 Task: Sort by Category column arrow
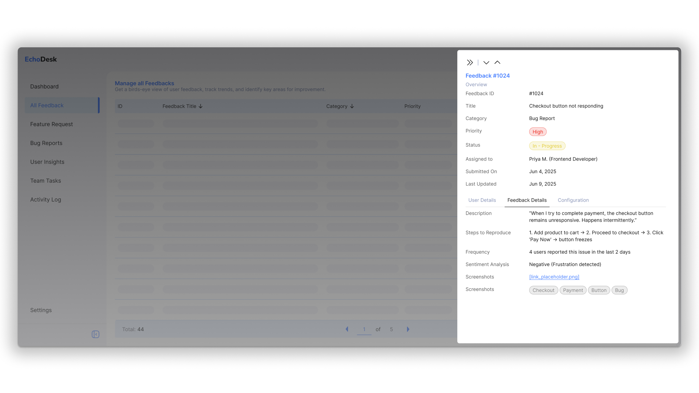click(352, 106)
